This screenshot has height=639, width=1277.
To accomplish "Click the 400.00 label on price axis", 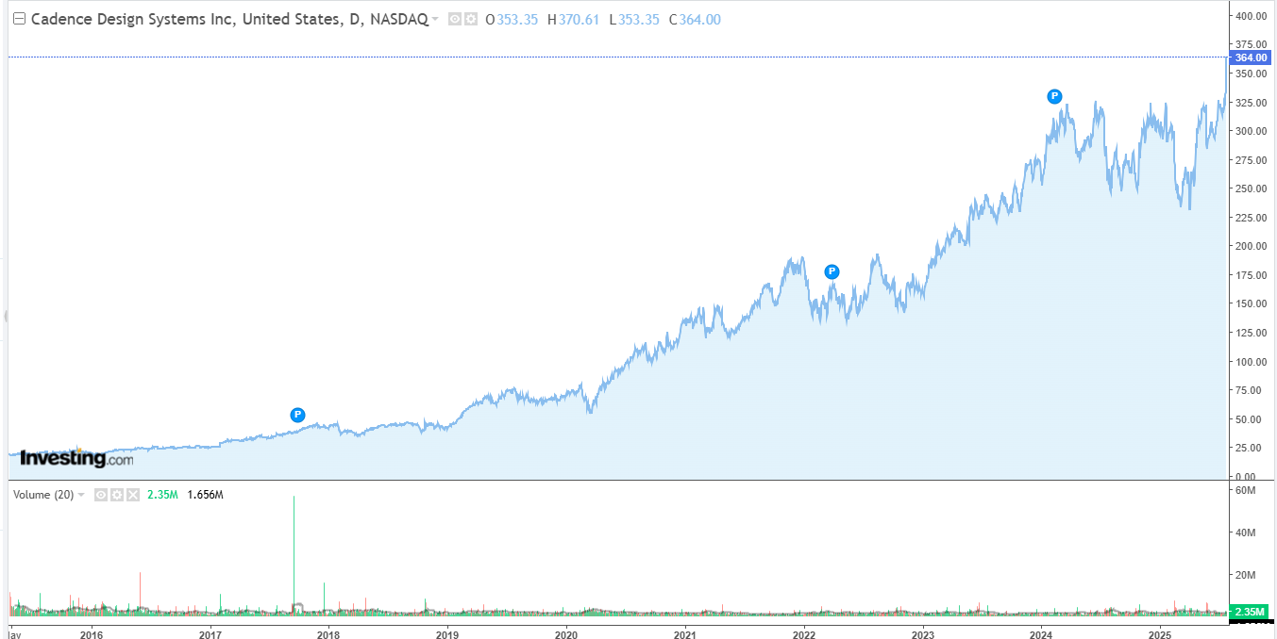I will 1251,16.
